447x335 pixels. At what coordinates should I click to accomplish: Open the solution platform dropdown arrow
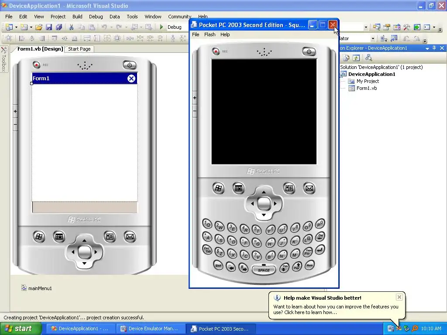366,27
